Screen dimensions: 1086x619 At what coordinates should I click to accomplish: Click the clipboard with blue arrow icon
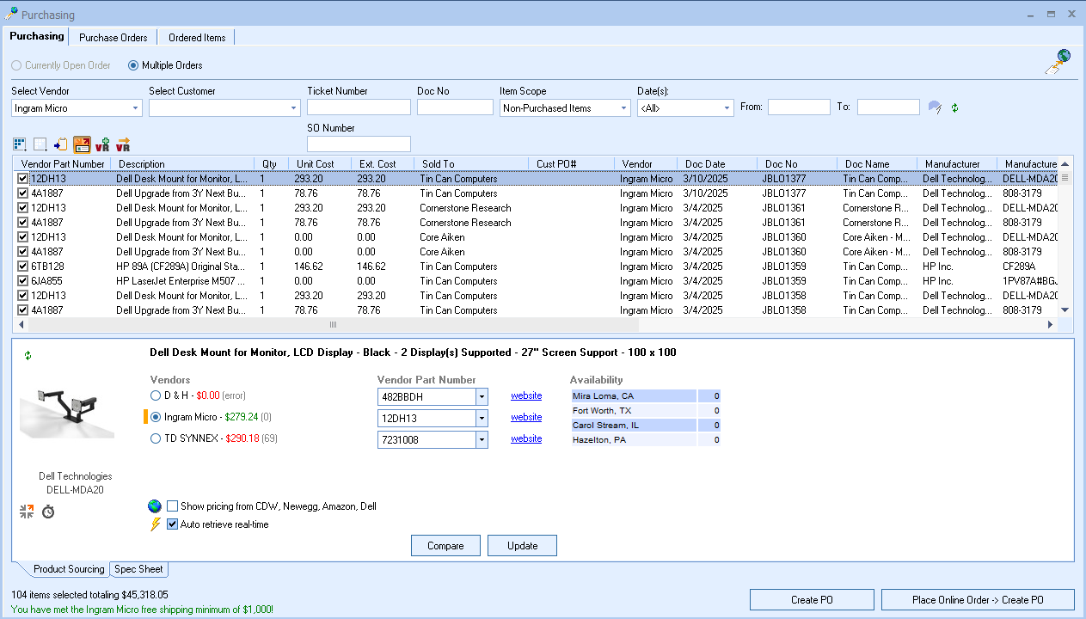click(x=60, y=144)
